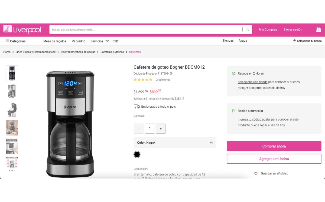Open the Mi crédito menu item
The width and height of the screenshot is (325, 202).
tap(78, 41)
